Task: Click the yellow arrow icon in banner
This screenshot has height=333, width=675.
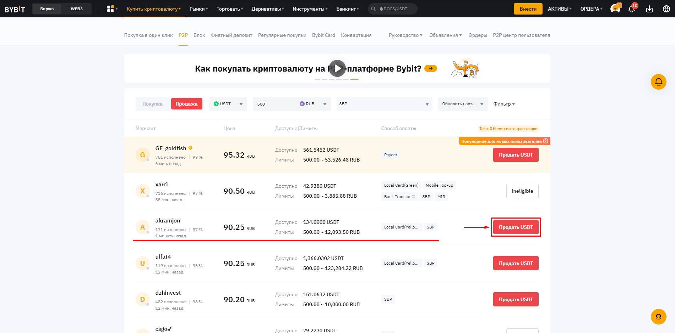Action: (431, 68)
